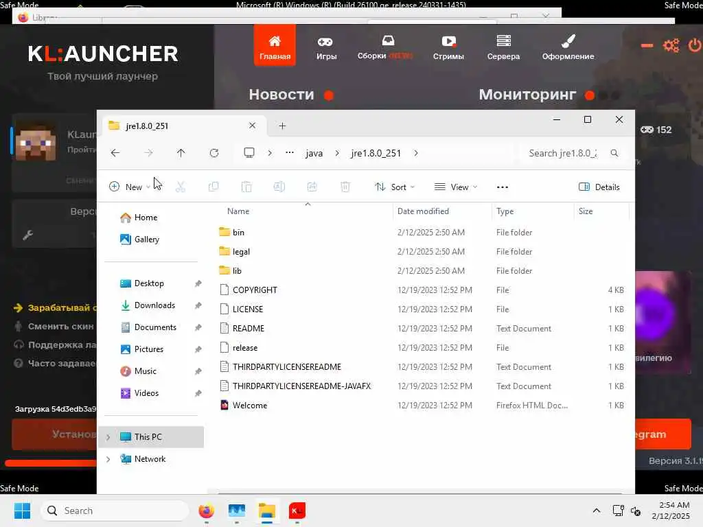Click the jre1.8.0_251 breadcrumb segment
The height and width of the screenshot is (527, 703).
click(x=376, y=153)
